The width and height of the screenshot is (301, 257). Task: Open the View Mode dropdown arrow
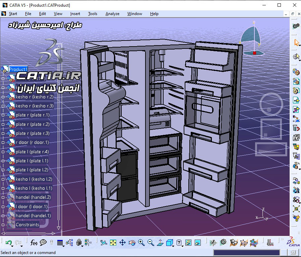coord(182,246)
